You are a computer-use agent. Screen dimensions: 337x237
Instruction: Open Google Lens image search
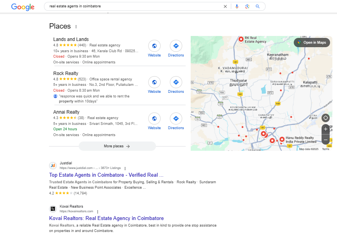(x=247, y=7)
